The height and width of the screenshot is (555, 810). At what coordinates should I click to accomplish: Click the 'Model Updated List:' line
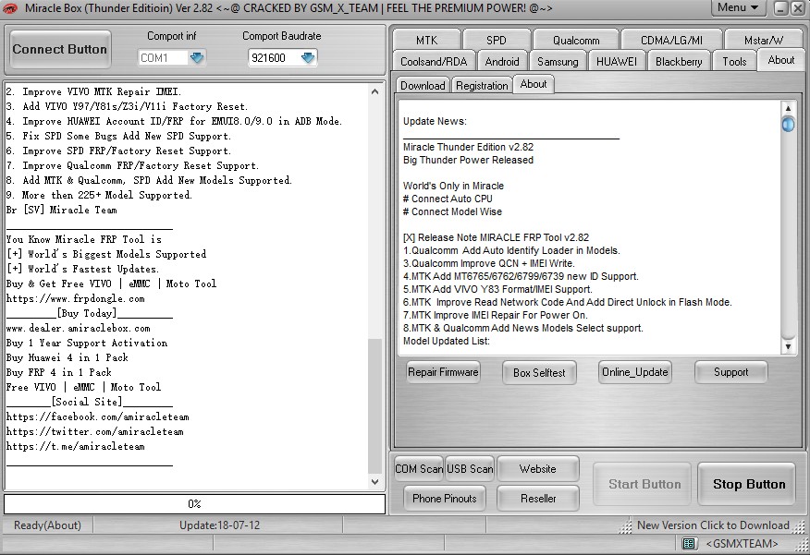point(447,341)
